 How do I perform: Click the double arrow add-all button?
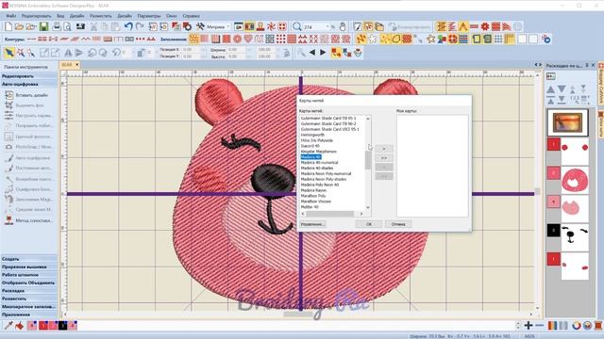point(384,158)
